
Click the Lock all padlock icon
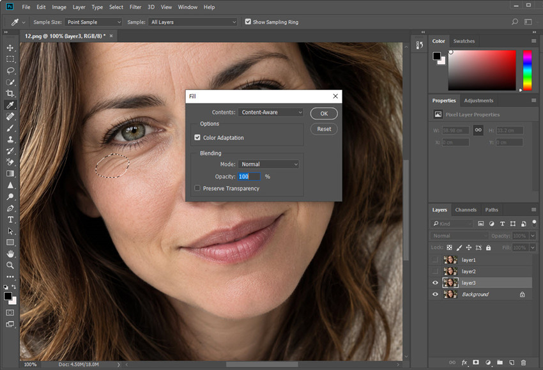tap(488, 247)
